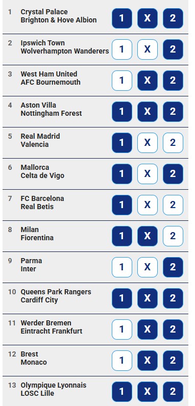
Task: Select 1 for Brest vs Monaco
Action: (122, 361)
